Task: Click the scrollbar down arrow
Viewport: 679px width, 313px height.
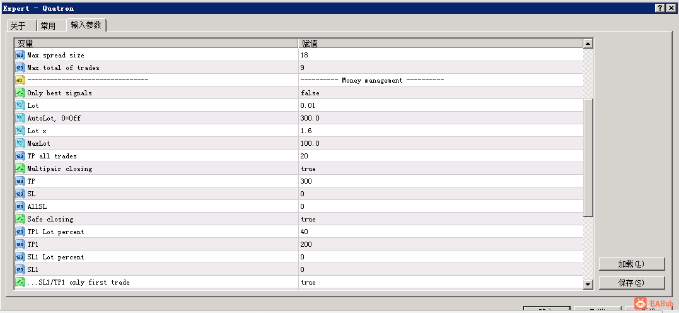Action: coord(588,284)
